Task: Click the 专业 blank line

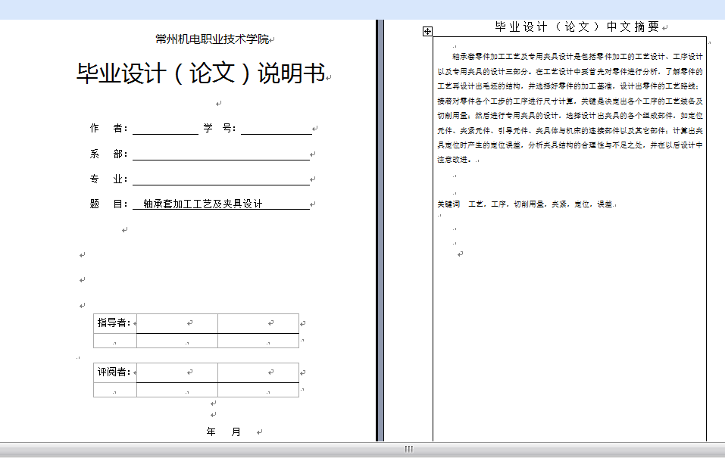Action: tap(221, 179)
